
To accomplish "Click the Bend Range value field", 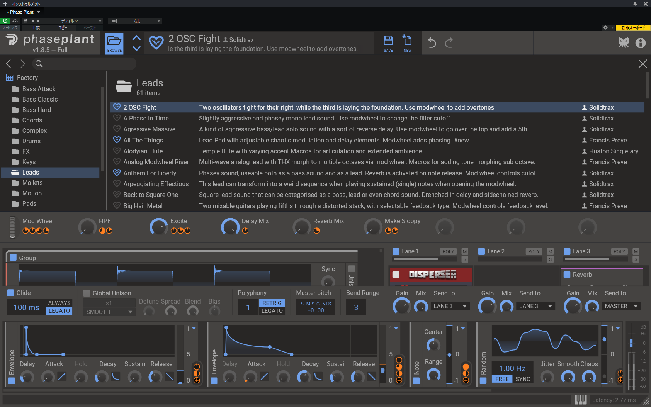I will click(356, 307).
